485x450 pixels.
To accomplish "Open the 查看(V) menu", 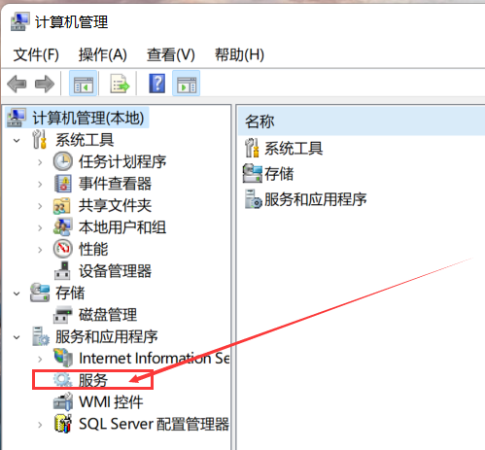I will [171, 54].
